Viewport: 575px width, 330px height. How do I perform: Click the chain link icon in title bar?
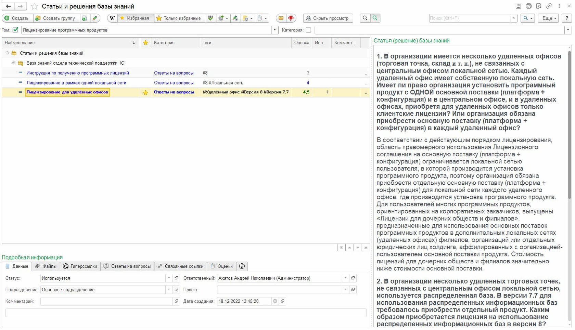pyautogui.click(x=549, y=6)
